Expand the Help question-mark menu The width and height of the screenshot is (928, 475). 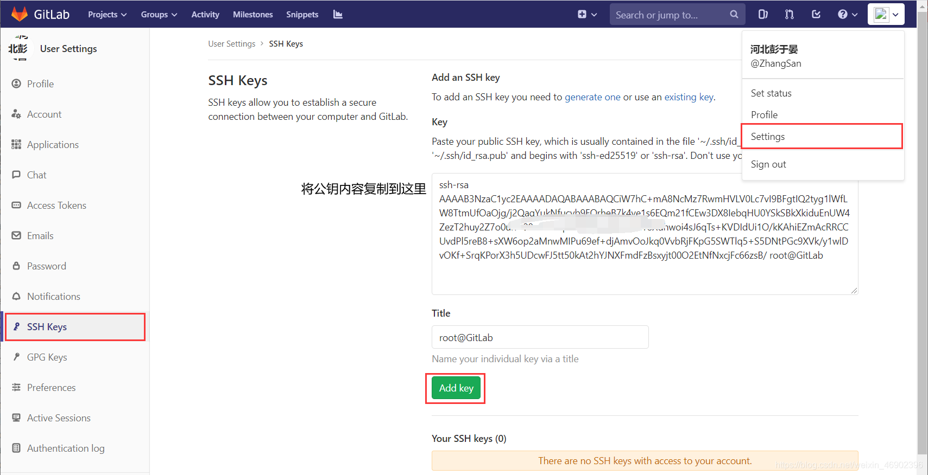click(x=848, y=15)
